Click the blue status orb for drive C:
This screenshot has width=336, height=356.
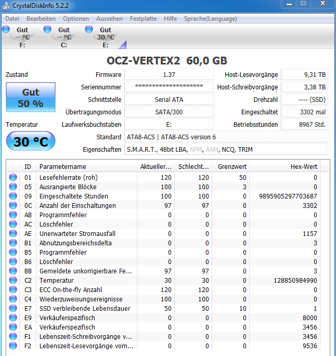tap(47, 29)
